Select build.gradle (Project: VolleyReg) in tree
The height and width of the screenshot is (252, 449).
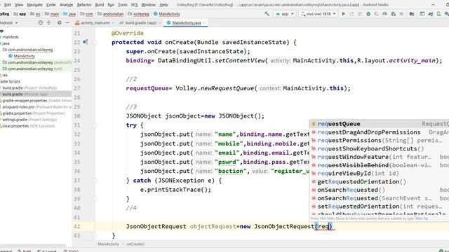(x=29, y=87)
